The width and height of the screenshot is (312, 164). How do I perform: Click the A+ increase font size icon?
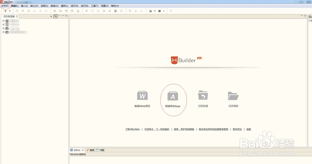(x=136, y=11)
